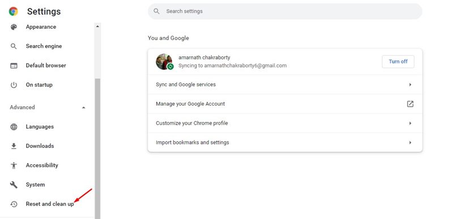Click the You and Google heading
The width and height of the screenshot is (453, 219).
click(x=168, y=38)
